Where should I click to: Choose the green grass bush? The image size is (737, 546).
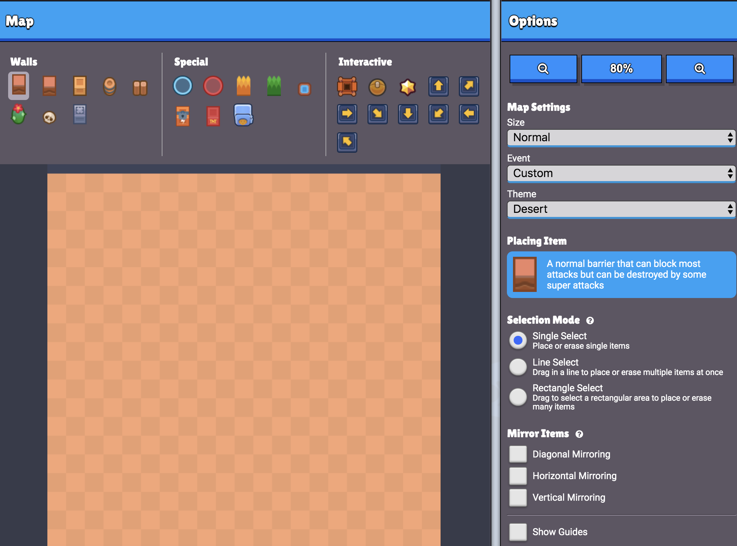274,86
